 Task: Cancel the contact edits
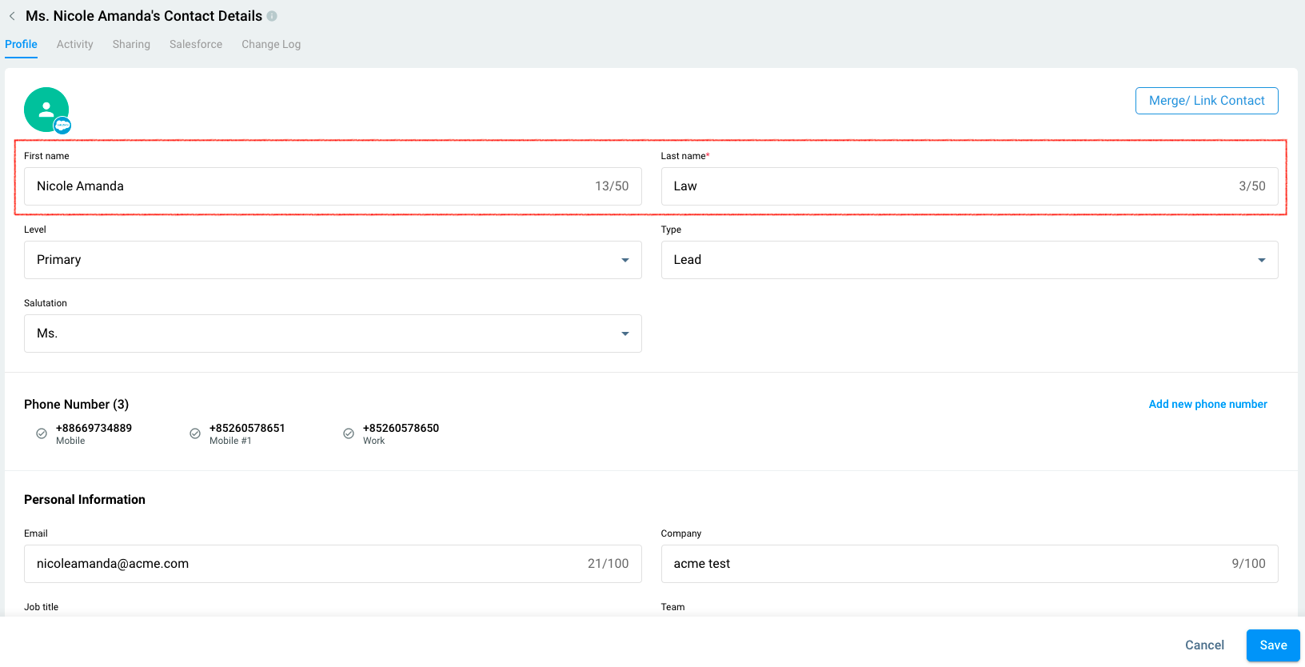tap(1204, 645)
